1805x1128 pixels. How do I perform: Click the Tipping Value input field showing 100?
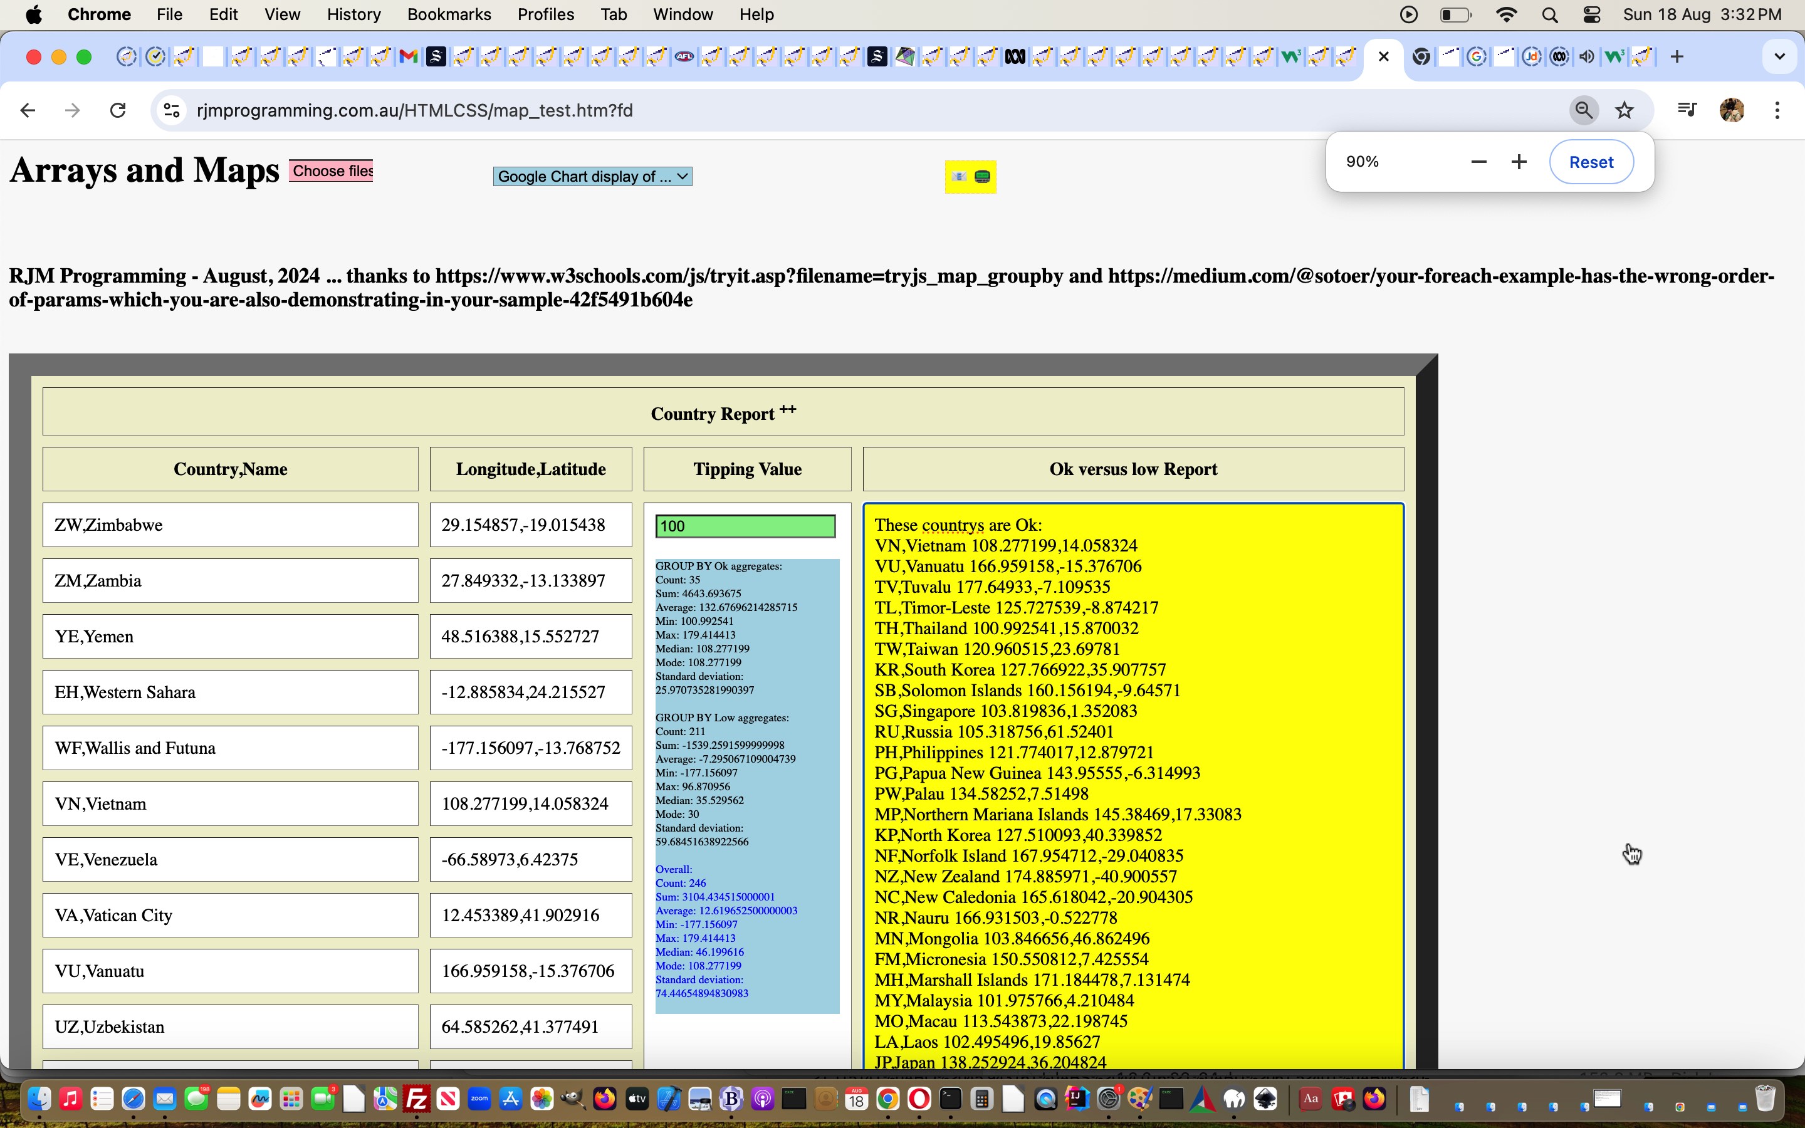(x=745, y=526)
